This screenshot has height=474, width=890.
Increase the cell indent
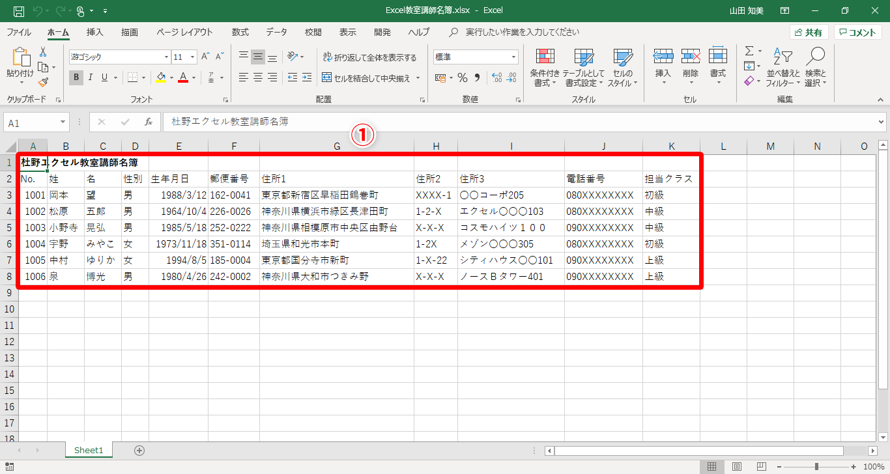pyautogui.click(x=307, y=77)
